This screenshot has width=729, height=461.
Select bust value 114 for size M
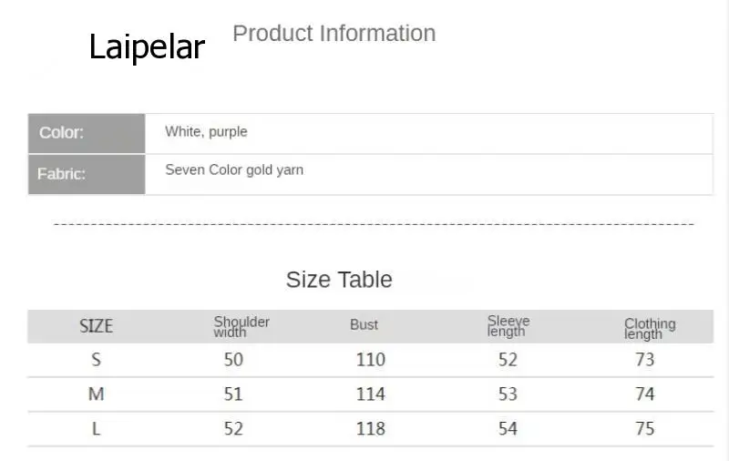click(371, 394)
